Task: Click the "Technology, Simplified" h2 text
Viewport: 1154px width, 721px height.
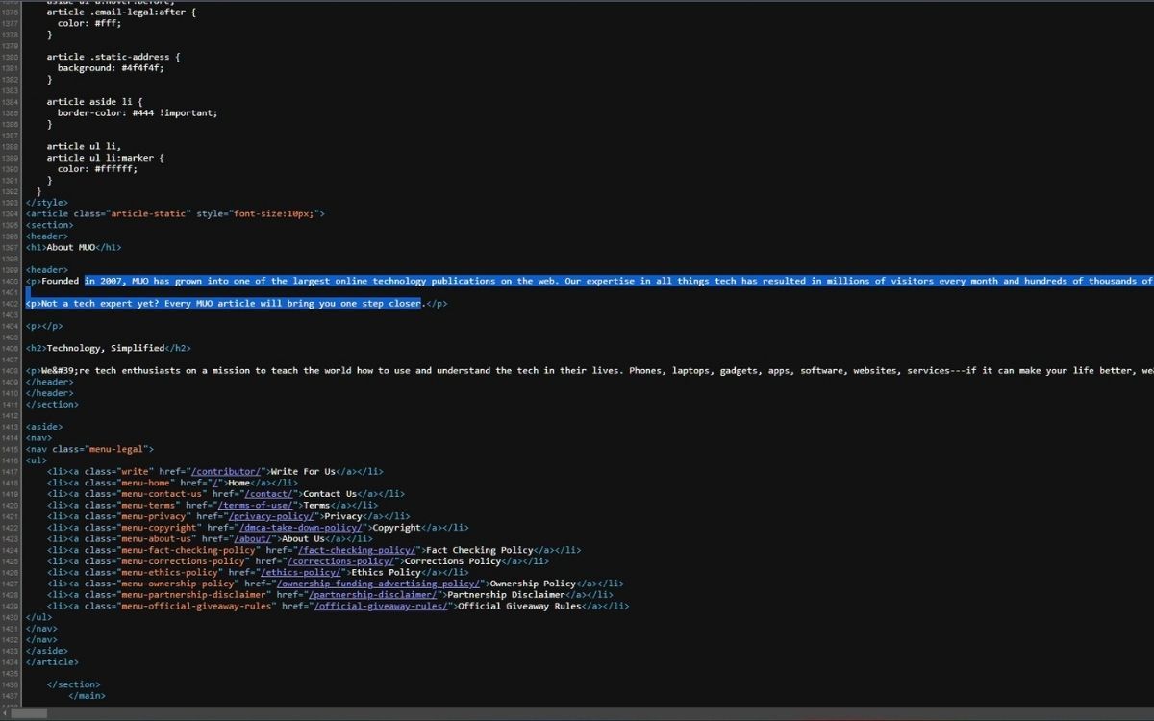Action: pos(106,348)
